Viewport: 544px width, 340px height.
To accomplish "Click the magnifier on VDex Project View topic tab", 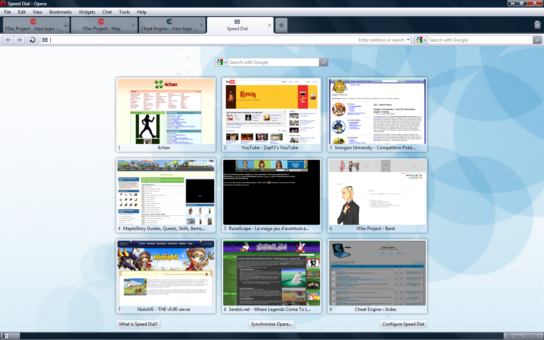I will click(x=66, y=25).
